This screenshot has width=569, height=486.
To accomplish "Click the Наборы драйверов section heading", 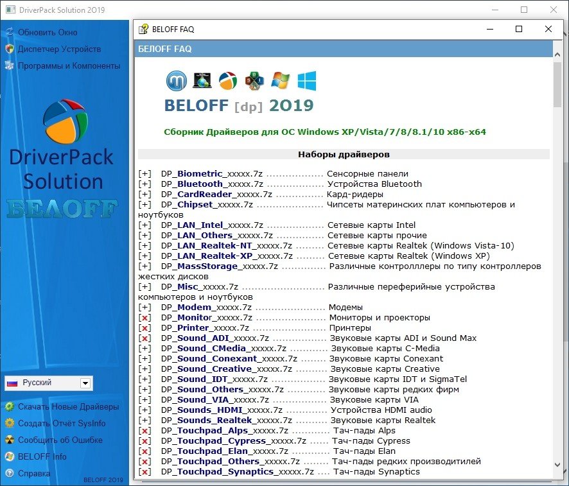I will 344,155.
